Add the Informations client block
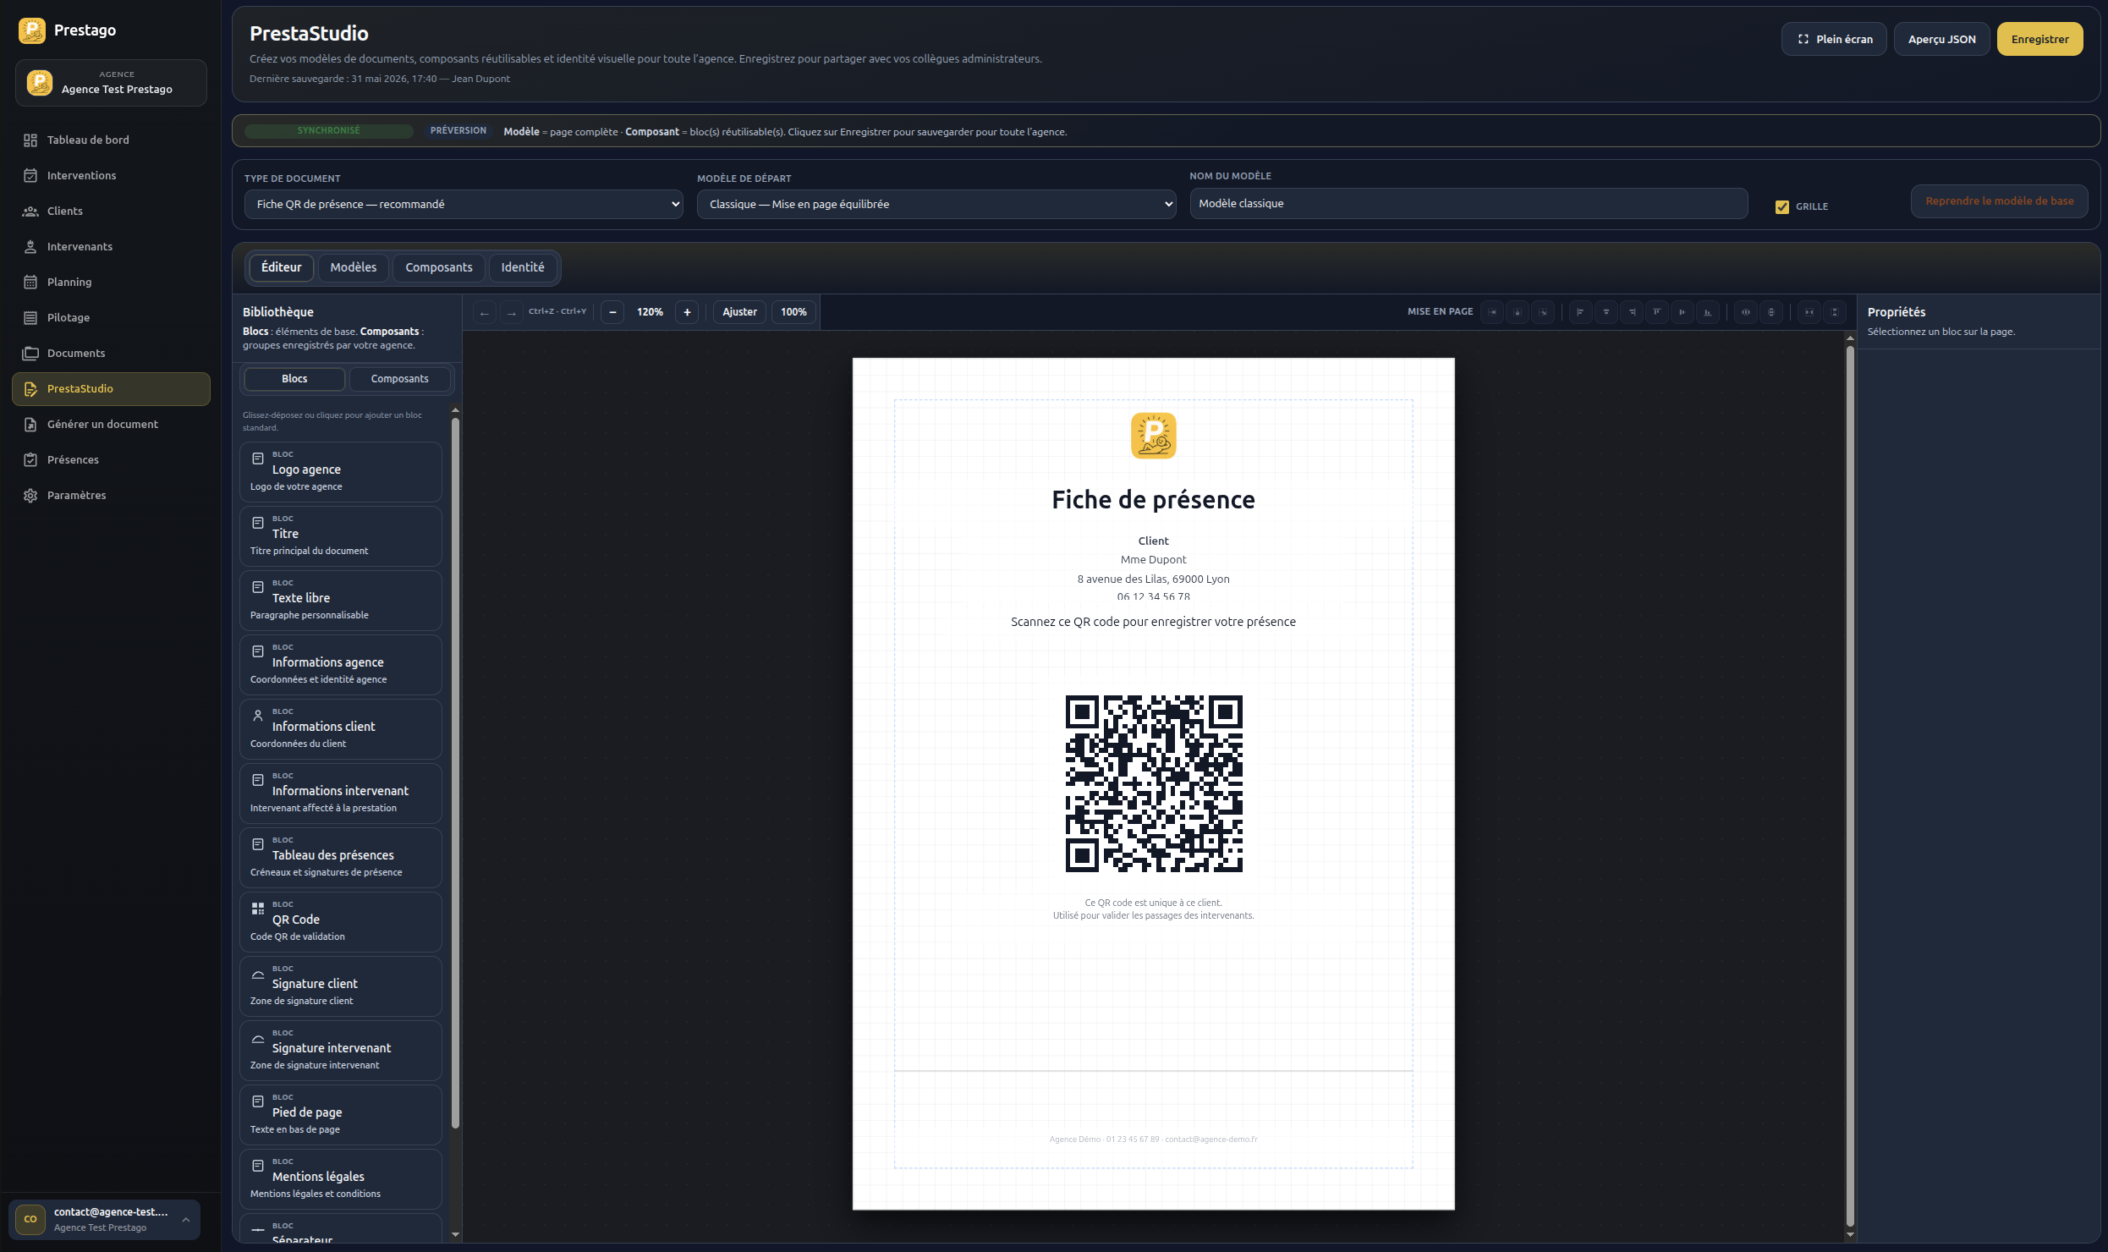Viewport: 2108px width, 1252px height. [341, 729]
